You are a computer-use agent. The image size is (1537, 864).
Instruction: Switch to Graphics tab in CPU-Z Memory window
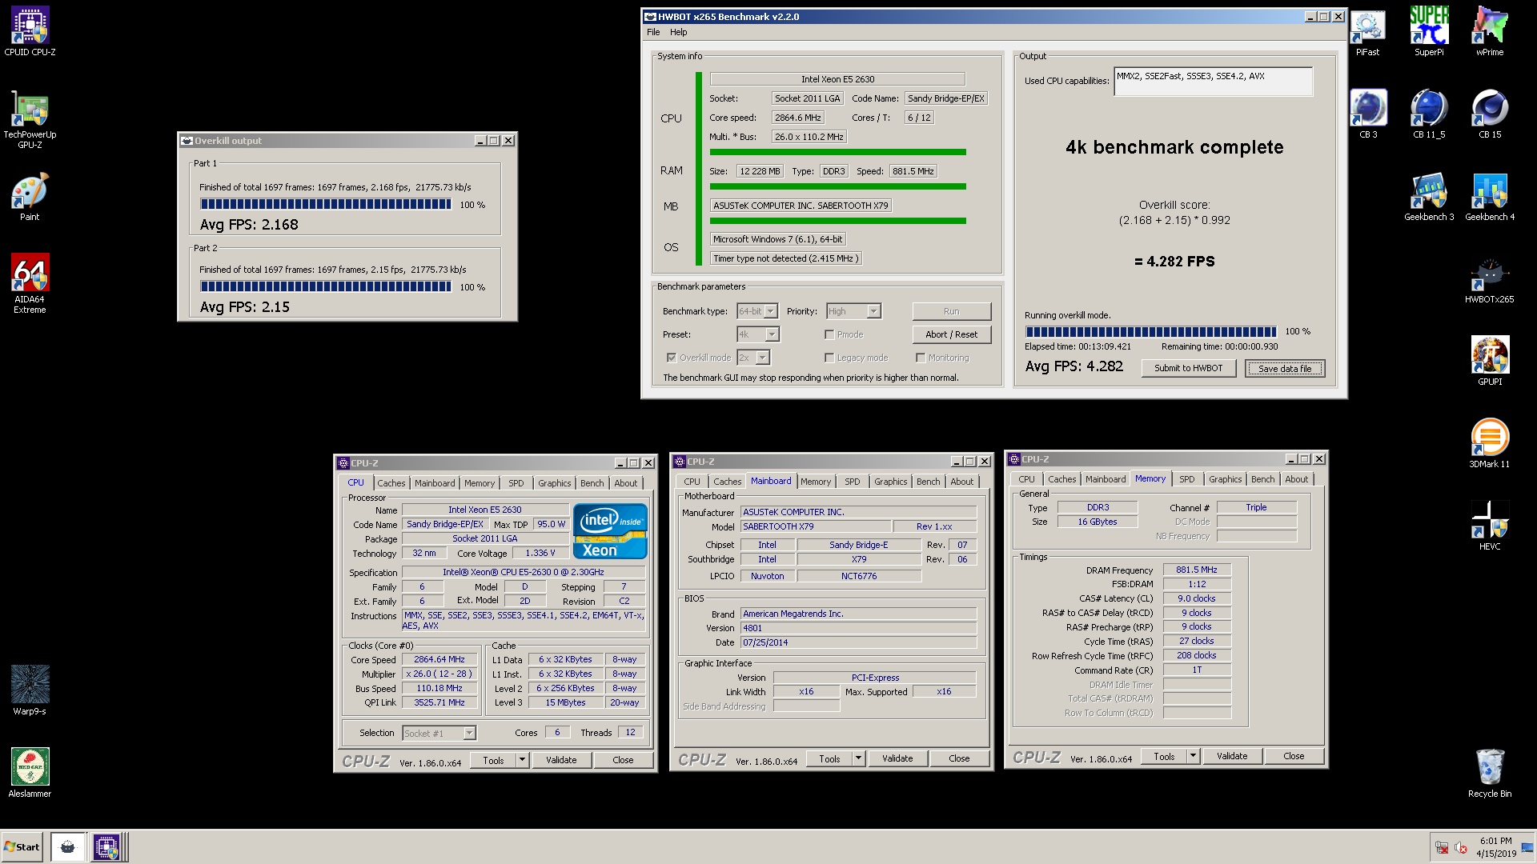pyautogui.click(x=1226, y=479)
